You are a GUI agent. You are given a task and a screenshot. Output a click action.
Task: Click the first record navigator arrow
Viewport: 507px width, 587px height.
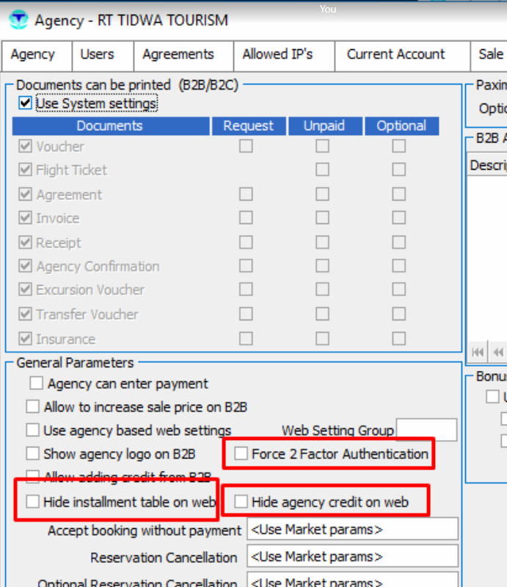[478, 352]
